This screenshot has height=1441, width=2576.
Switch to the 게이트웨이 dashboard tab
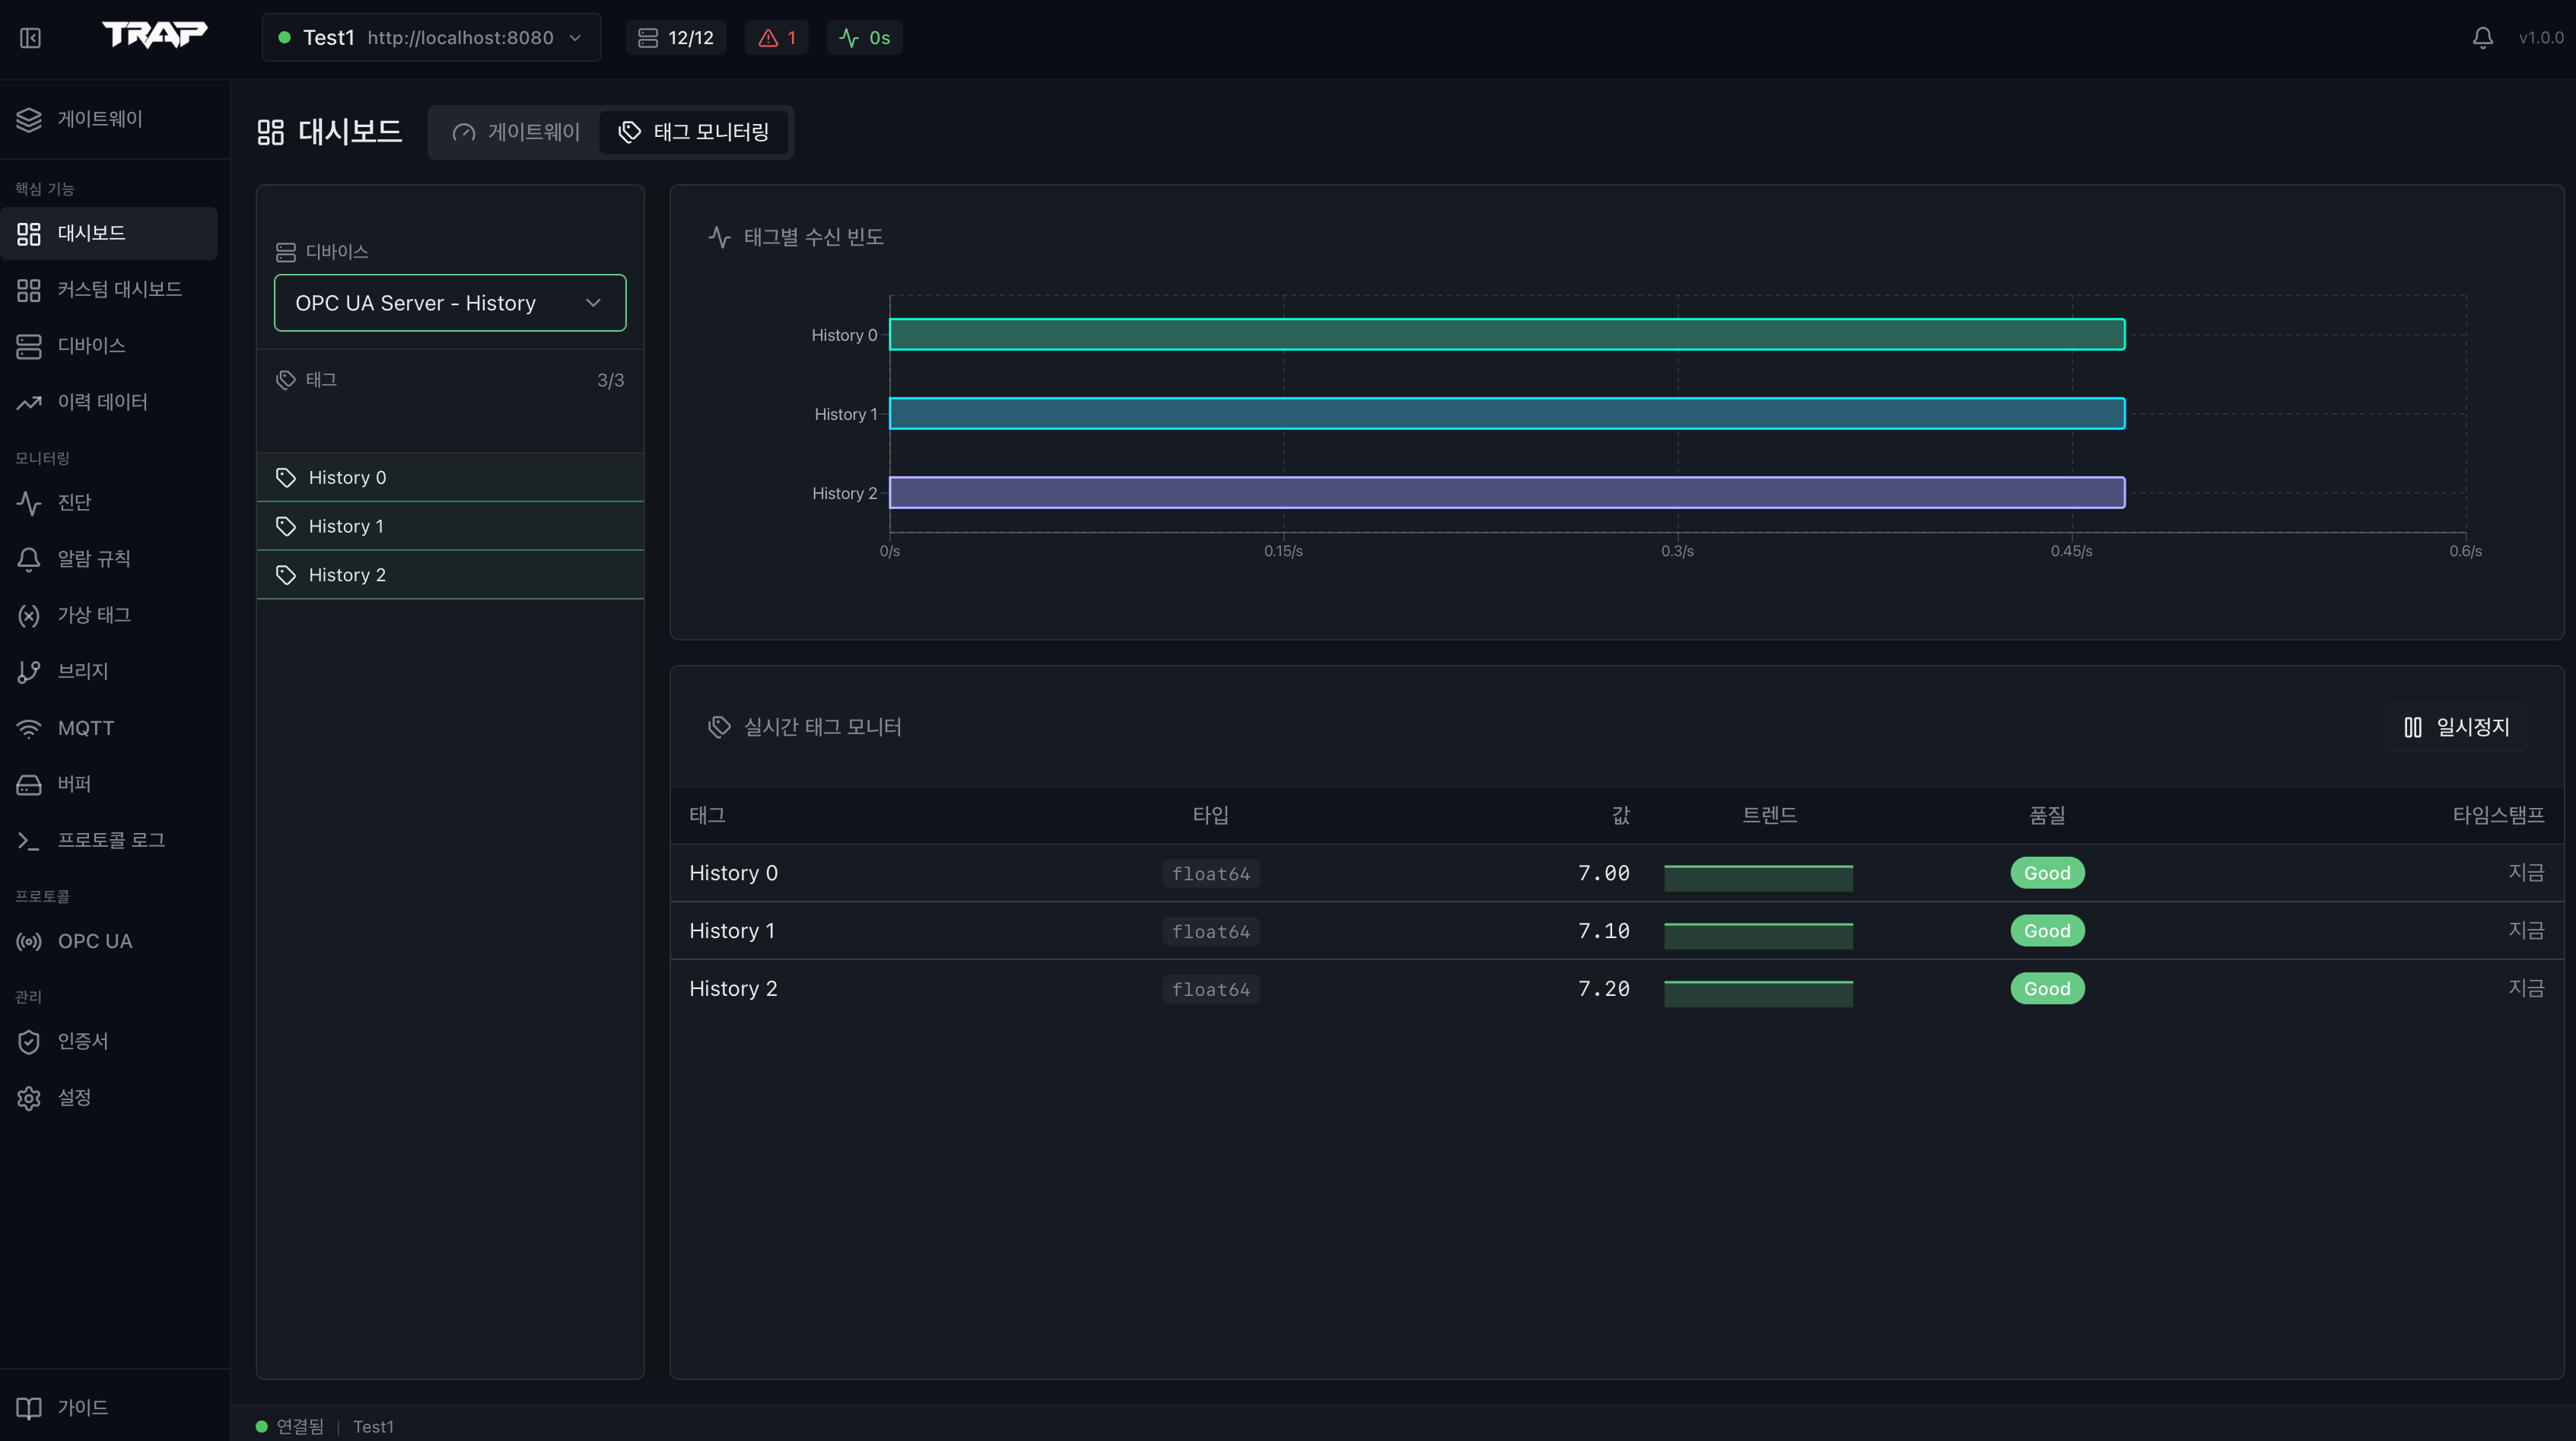pos(516,132)
